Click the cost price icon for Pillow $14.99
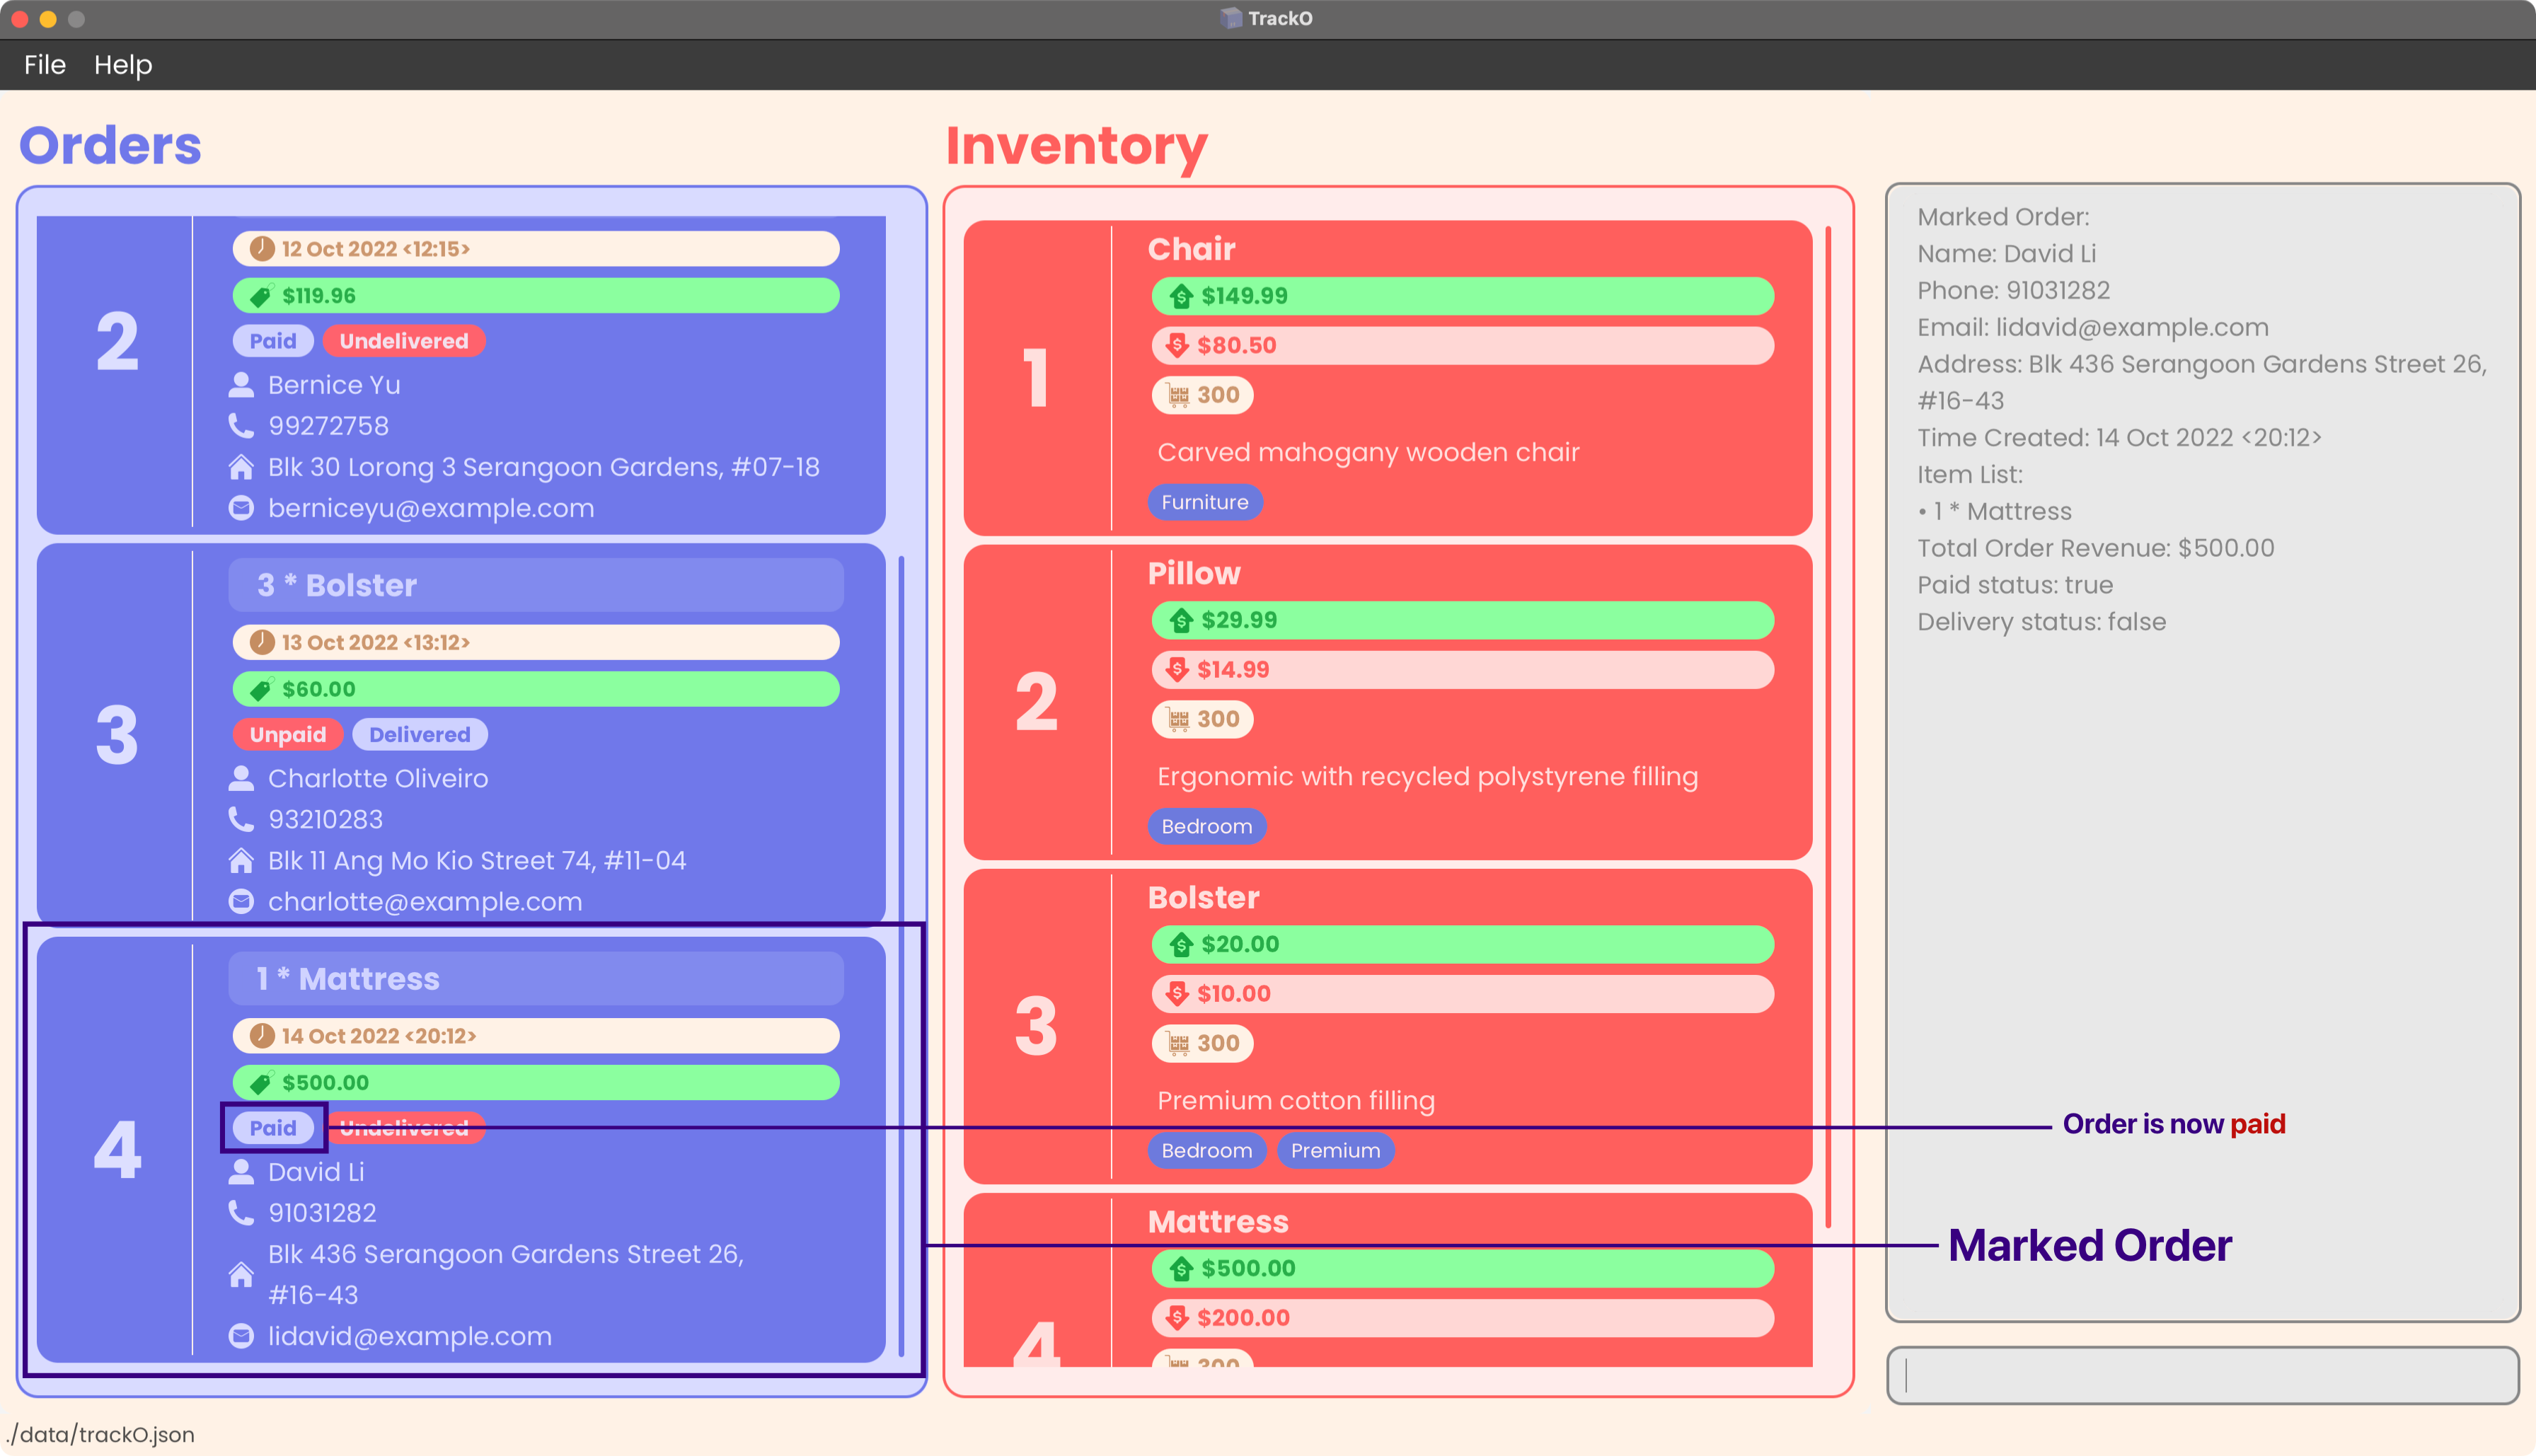 coord(1177,669)
